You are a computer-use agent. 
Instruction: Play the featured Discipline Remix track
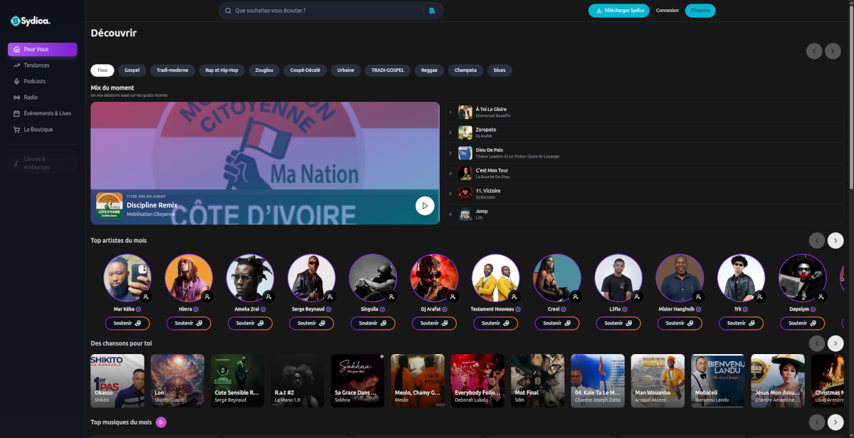[425, 206]
